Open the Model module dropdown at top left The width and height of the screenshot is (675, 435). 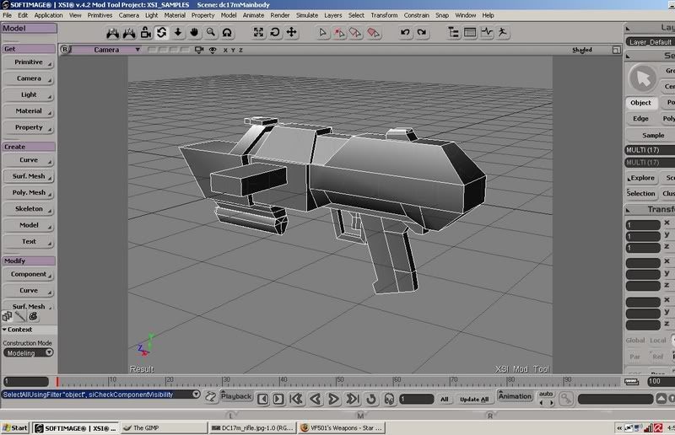(x=30, y=29)
